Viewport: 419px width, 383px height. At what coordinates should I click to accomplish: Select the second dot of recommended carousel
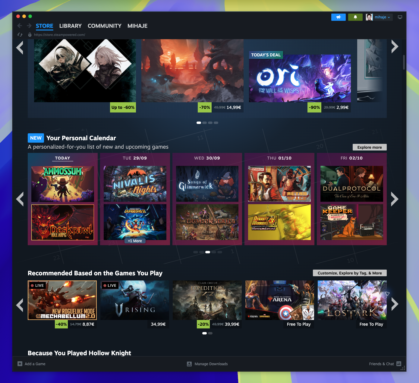point(210,333)
